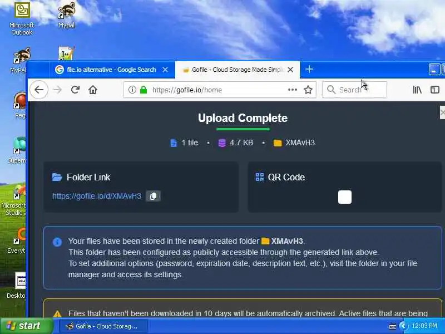Click the '4.7 KB' size text

click(x=241, y=143)
